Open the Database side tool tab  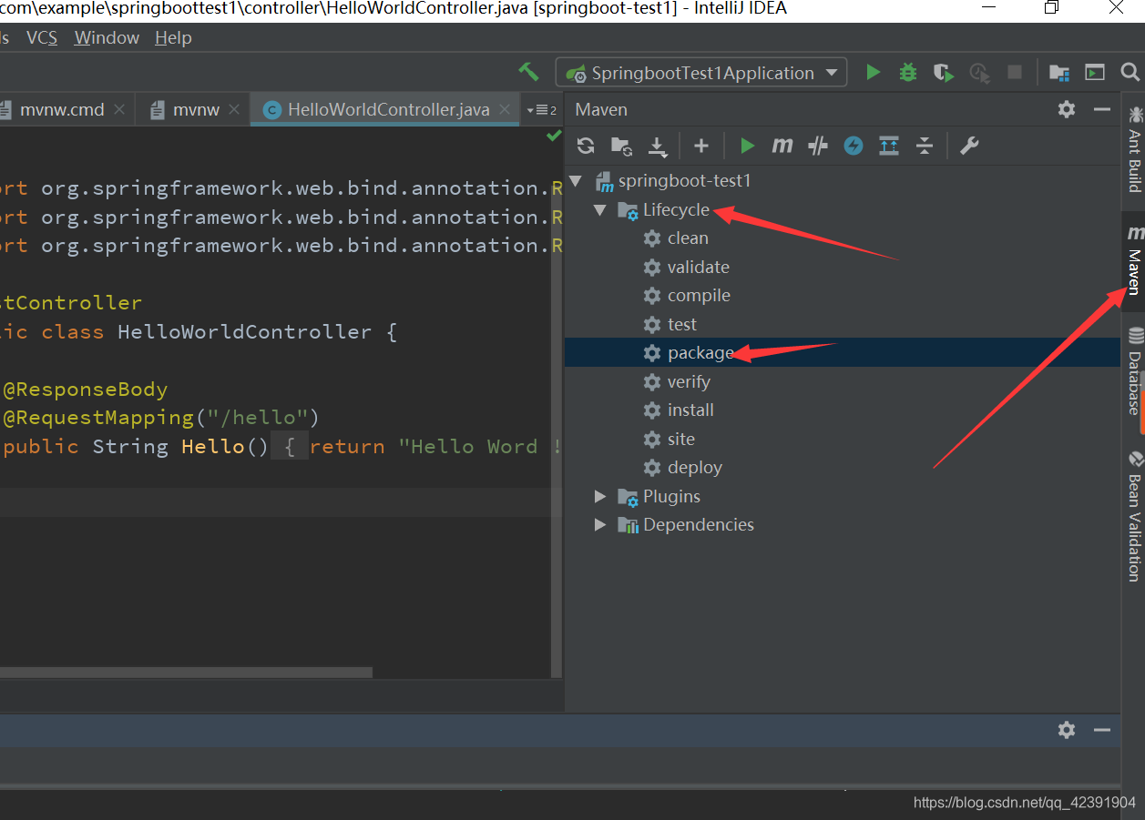pyautogui.click(x=1133, y=371)
